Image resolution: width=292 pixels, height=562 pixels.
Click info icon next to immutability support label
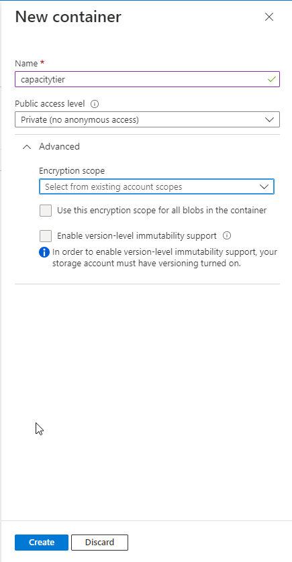(x=227, y=235)
